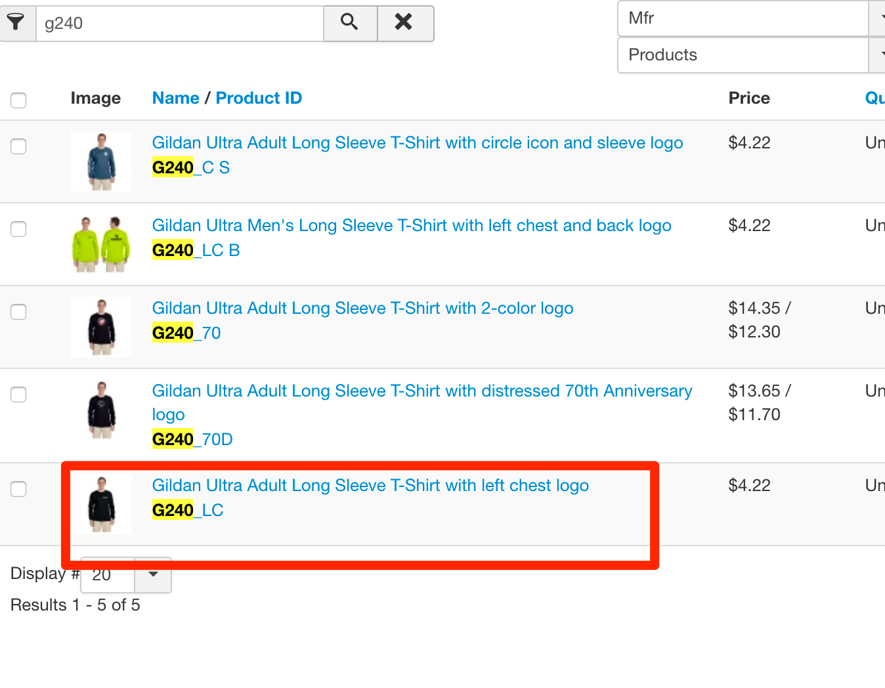This screenshot has height=688, width=885.
Task: Open the Mfr dropdown
Action: click(x=748, y=18)
